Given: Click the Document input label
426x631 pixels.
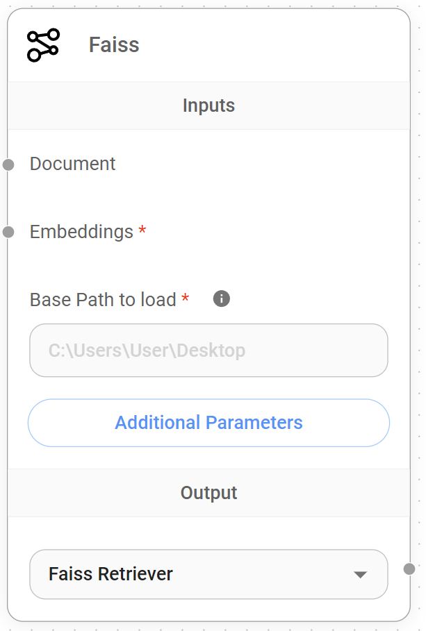Looking at the screenshot, I should tap(72, 164).
